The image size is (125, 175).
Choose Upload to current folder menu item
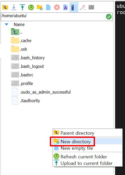pyautogui.click(x=87, y=163)
